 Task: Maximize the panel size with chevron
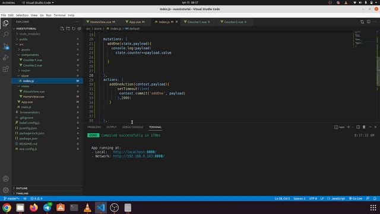(x=370, y=127)
